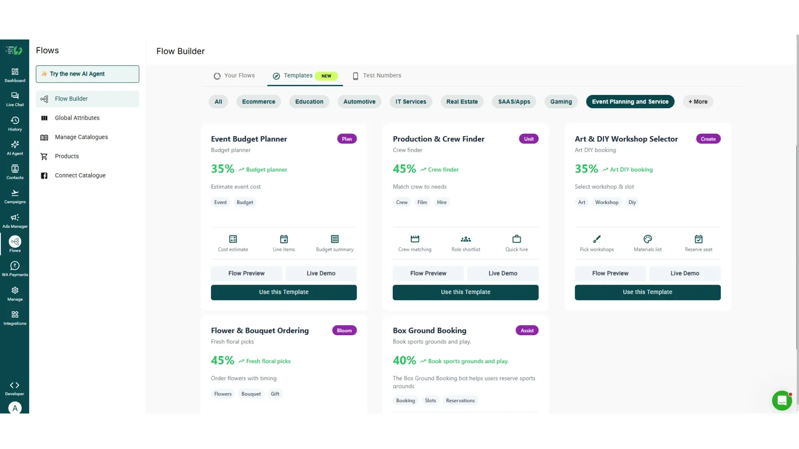
Task: Open the Test Numbers tab
Action: pyautogui.click(x=377, y=75)
